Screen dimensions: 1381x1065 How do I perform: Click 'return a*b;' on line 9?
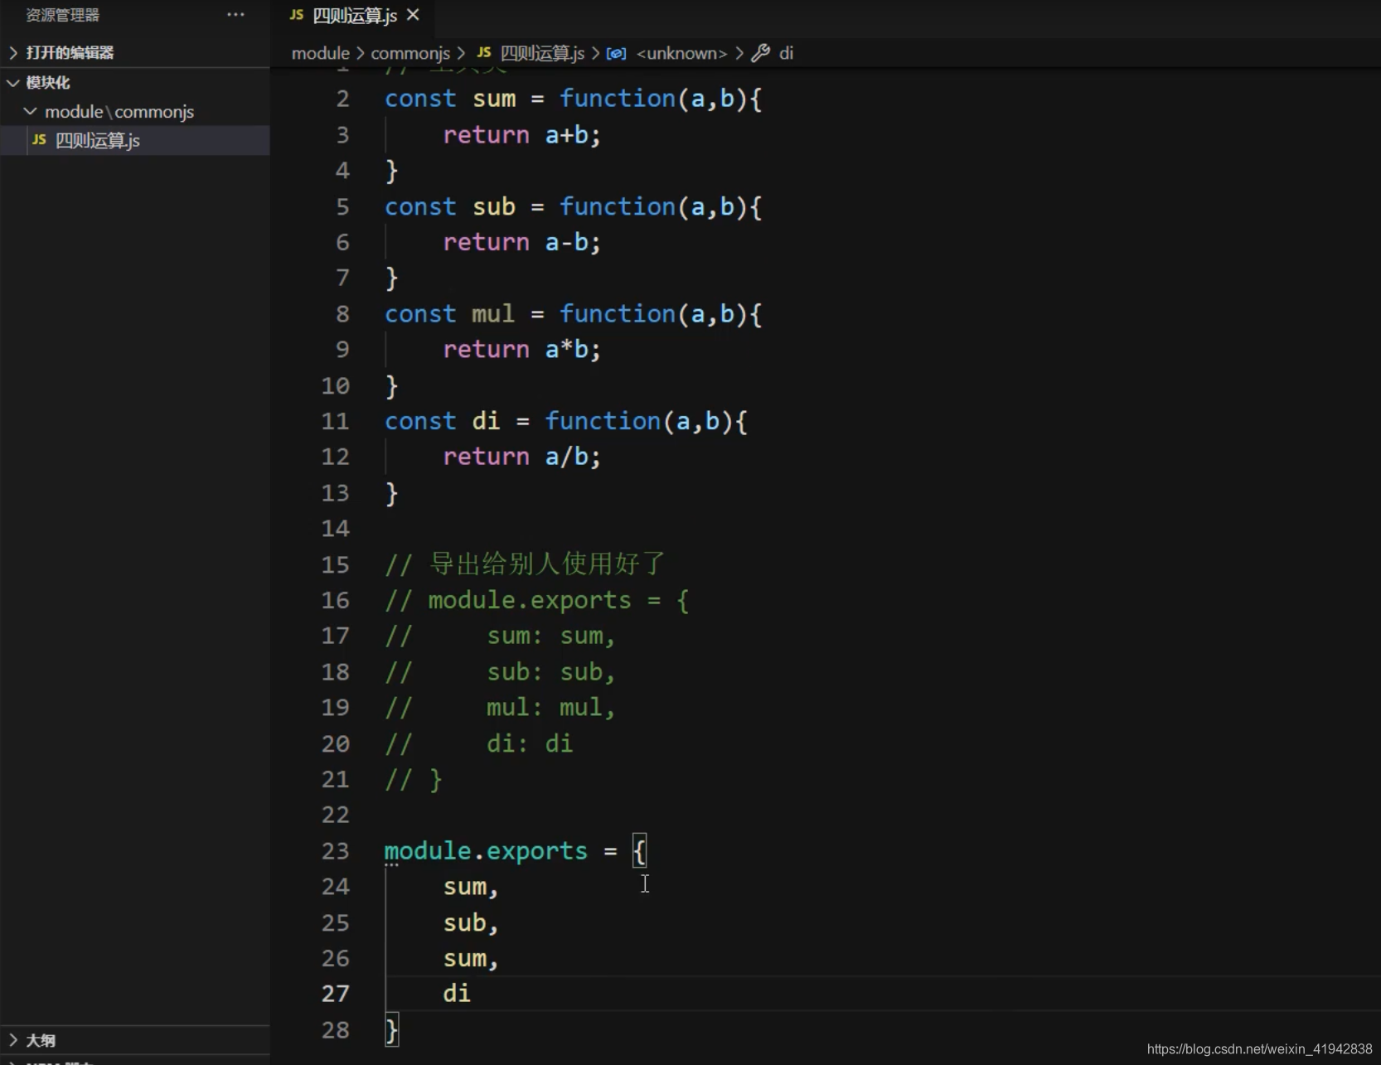point(521,350)
